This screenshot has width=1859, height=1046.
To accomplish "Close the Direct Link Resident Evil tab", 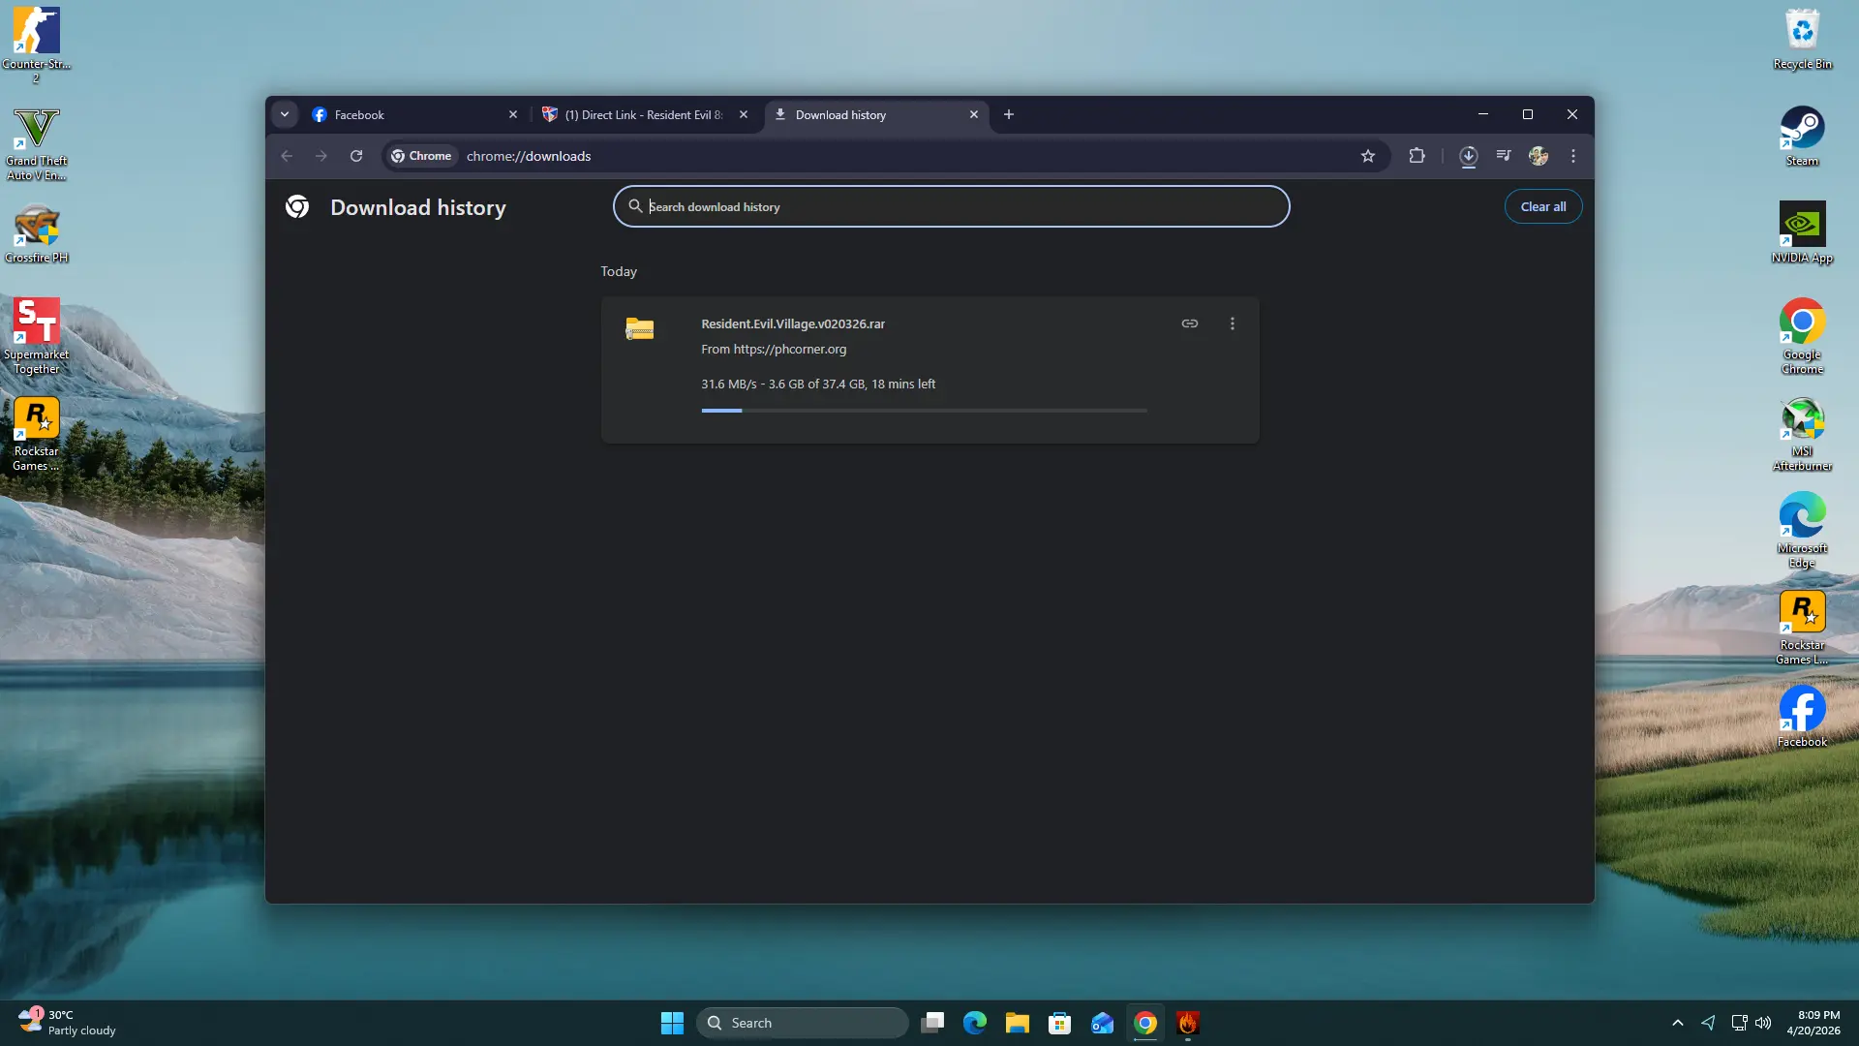I will (x=744, y=114).
